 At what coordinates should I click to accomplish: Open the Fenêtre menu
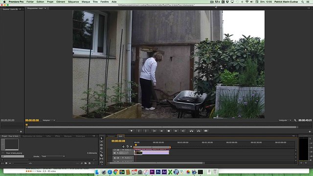click(105, 1)
